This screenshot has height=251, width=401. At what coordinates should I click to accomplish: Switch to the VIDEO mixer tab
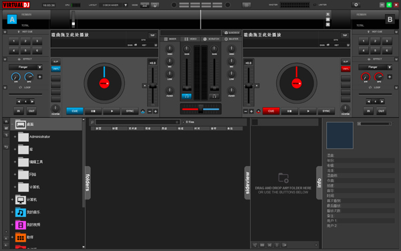(190, 39)
